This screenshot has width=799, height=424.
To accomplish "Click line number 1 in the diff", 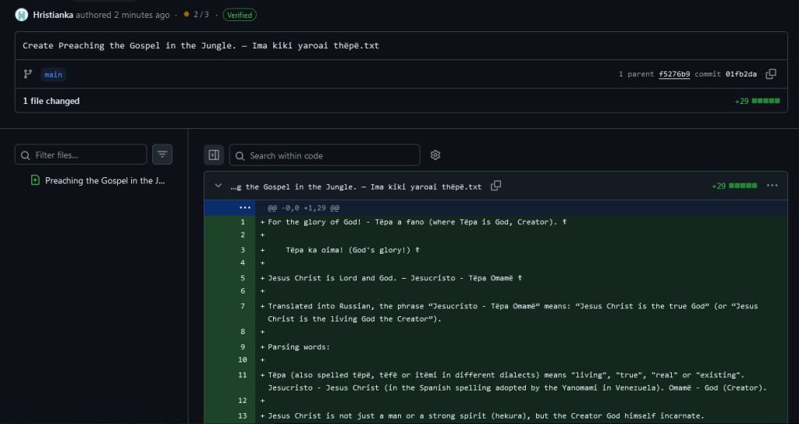I will pyautogui.click(x=243, y=222).
